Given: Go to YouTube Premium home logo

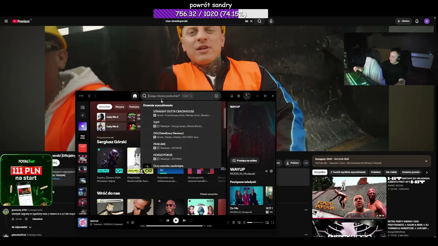Looking at the screenshot, I should (22, 21).
